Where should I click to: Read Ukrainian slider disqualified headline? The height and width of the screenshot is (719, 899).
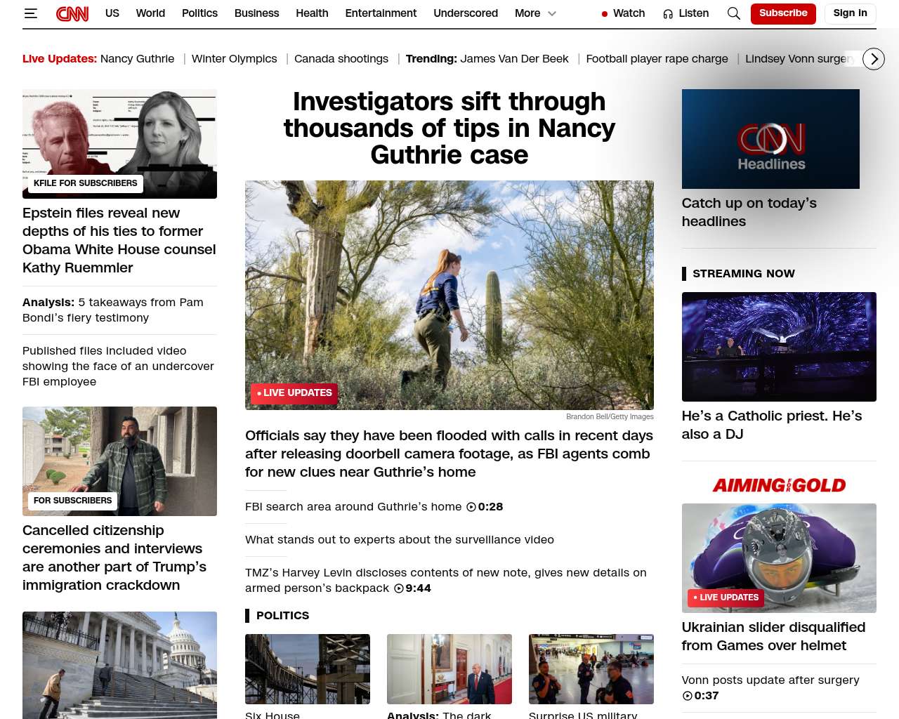tap(773, 636)
